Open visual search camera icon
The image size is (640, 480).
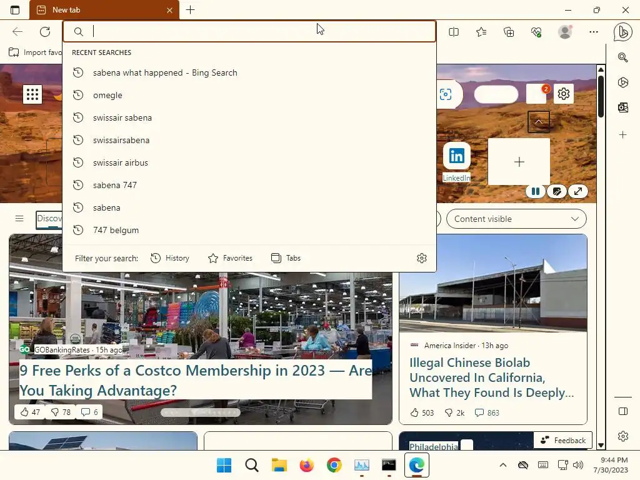(x=446, y=94)
